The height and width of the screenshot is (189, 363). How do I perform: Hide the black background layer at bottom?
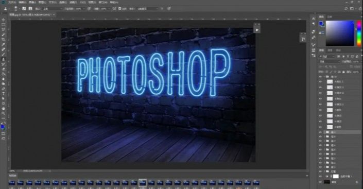pyautogui.click(x=320, y=182)
